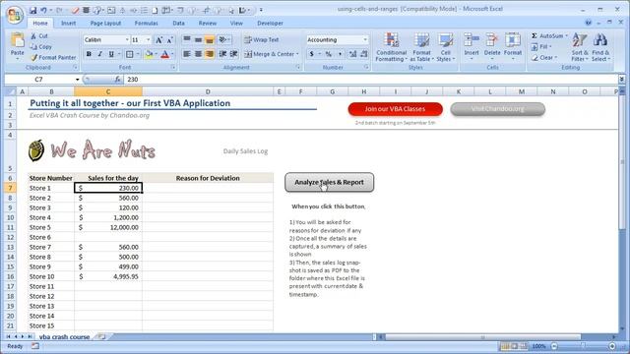Viewport: 630px width, 354px height.
Task: Toggle Align Text Left
Action: click(187, 54)
